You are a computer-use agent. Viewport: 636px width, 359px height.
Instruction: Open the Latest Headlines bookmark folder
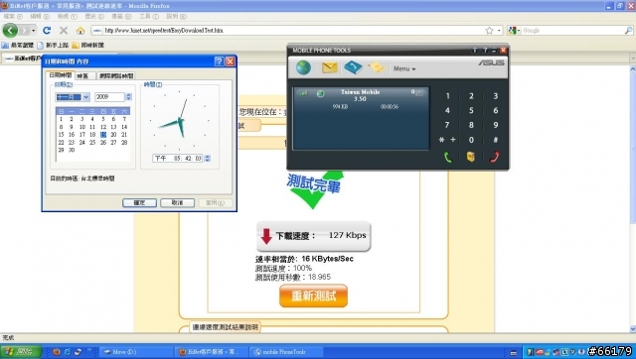coord(88,45)
